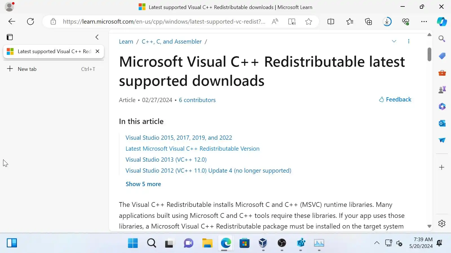Open Windows Search from taskbar
The image size is (451, 253).
click(x=151, y=243)
